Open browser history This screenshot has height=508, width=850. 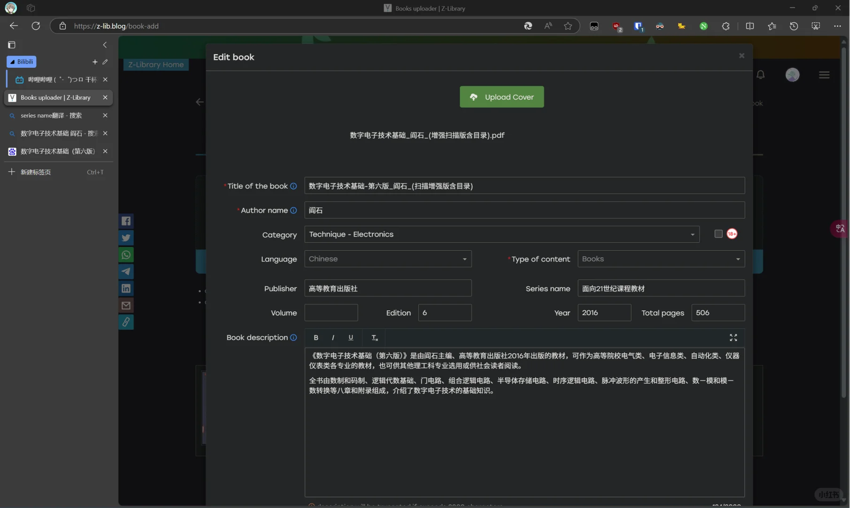click(794, 26)
